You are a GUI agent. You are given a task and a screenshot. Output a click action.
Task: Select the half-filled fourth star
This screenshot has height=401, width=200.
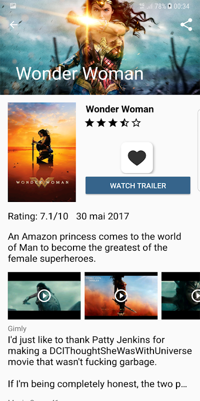coord(124,123)
